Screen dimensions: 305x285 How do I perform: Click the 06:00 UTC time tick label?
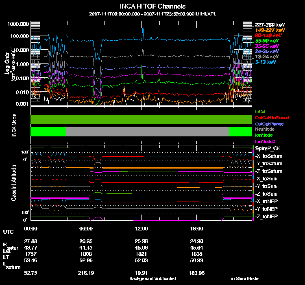(x=86, y=228)
